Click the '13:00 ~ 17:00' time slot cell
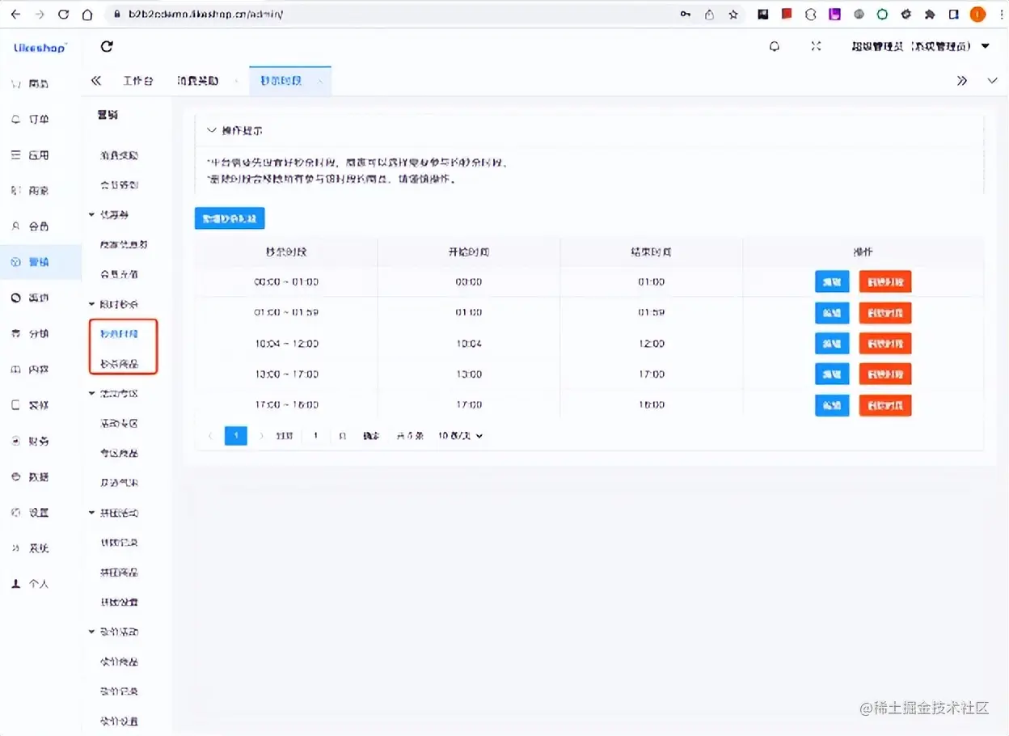The height and width of the screenshot is (736, 1009). click(x=286, y=374)
